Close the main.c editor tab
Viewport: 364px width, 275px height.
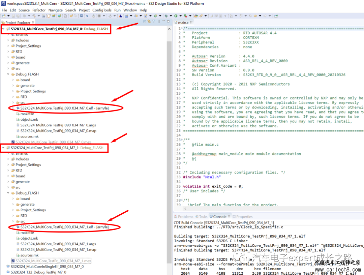click(191, 22)
